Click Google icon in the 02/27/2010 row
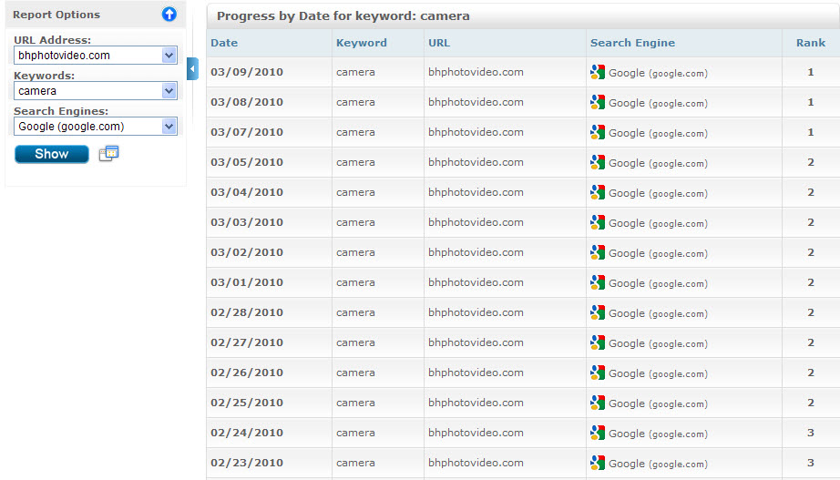This screenshot has width=840, height=480. click(x=598, y=342)
